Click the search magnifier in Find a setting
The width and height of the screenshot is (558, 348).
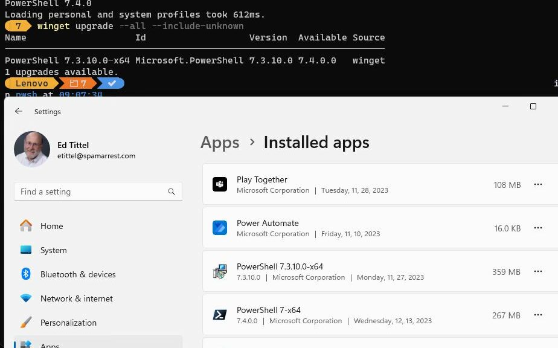tap(171, 192)
